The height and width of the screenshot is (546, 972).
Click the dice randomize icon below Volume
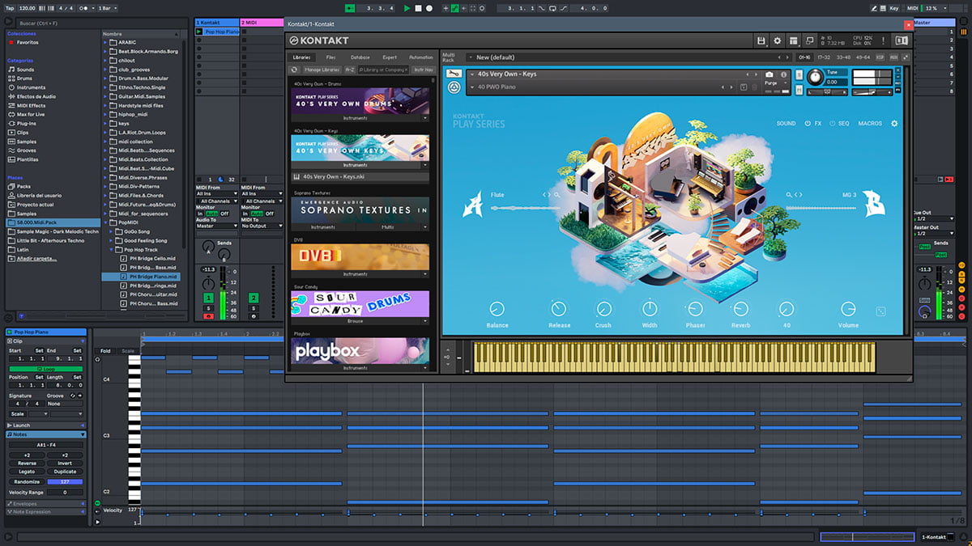(880, 311)
